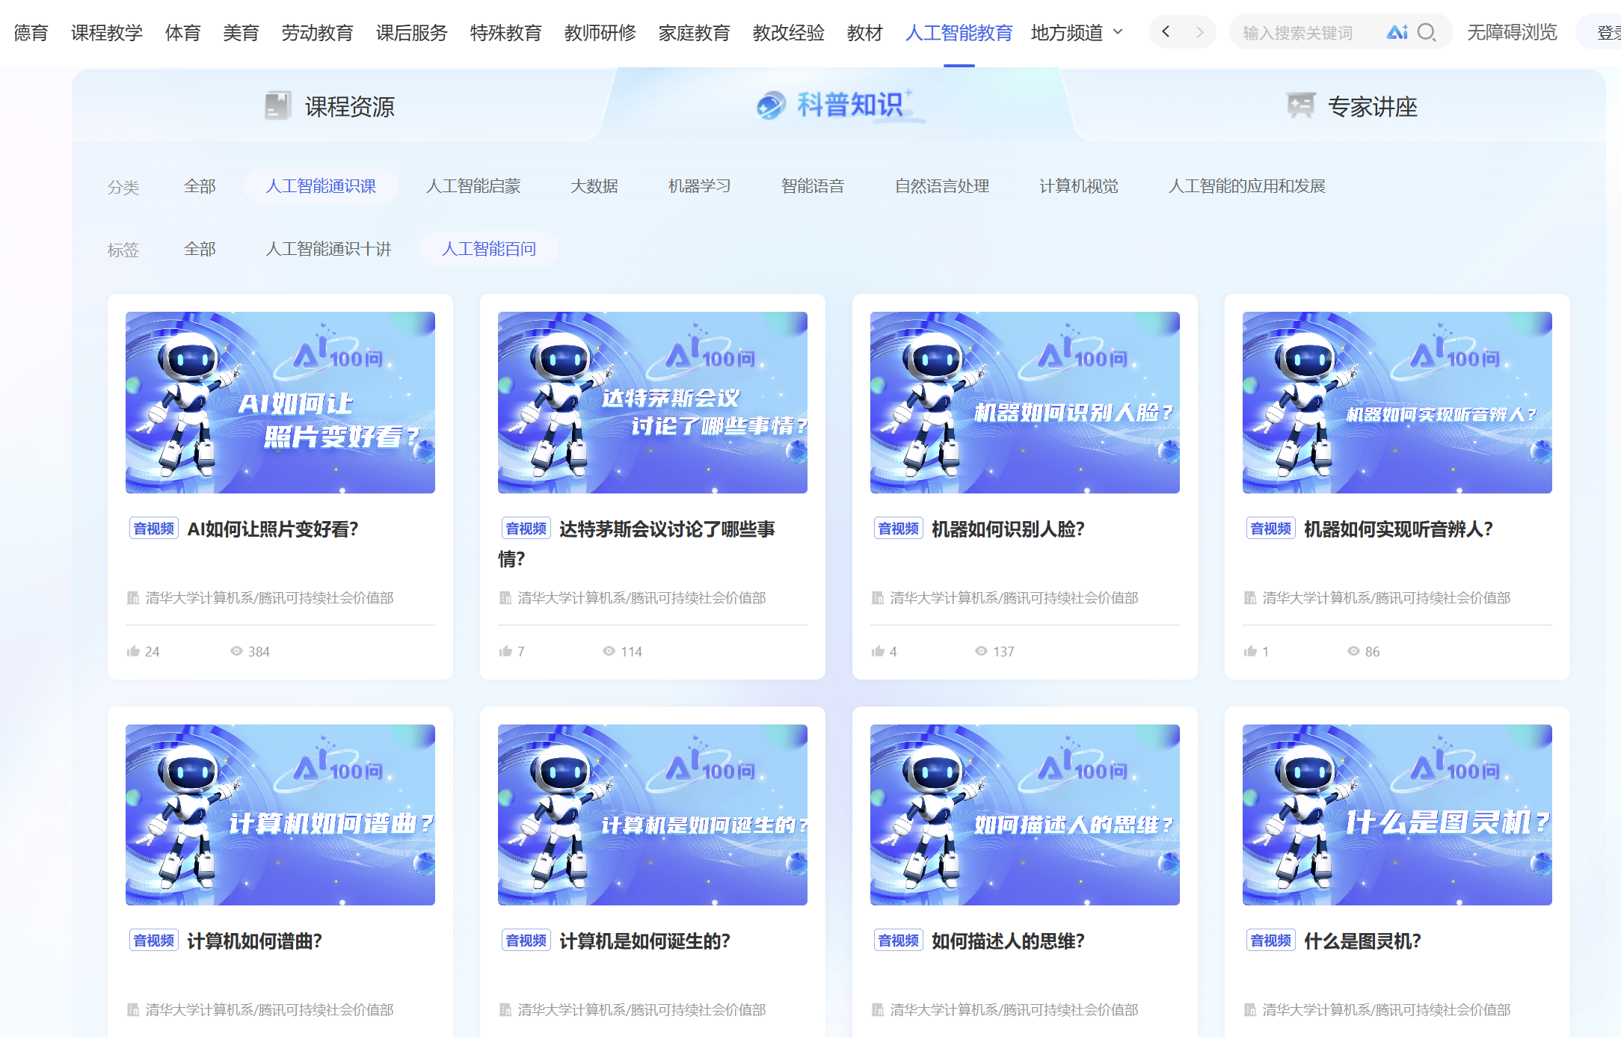Click the 课程资源 book icon
Screen dimensions: 1621x1037
click(277, 106)
